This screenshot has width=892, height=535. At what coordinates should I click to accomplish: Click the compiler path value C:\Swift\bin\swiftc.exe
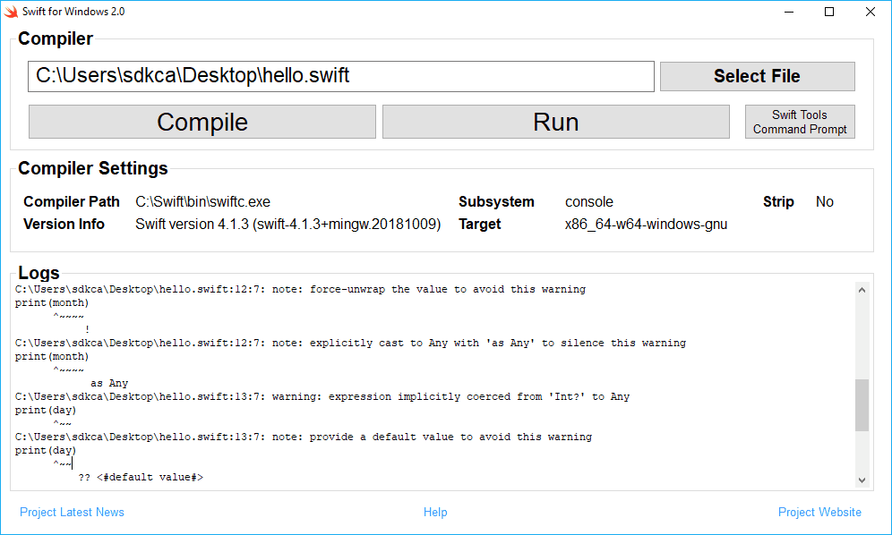(x=202, y=202)
